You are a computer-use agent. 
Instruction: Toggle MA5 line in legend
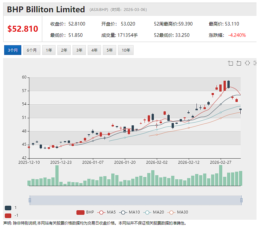point(106,213)
